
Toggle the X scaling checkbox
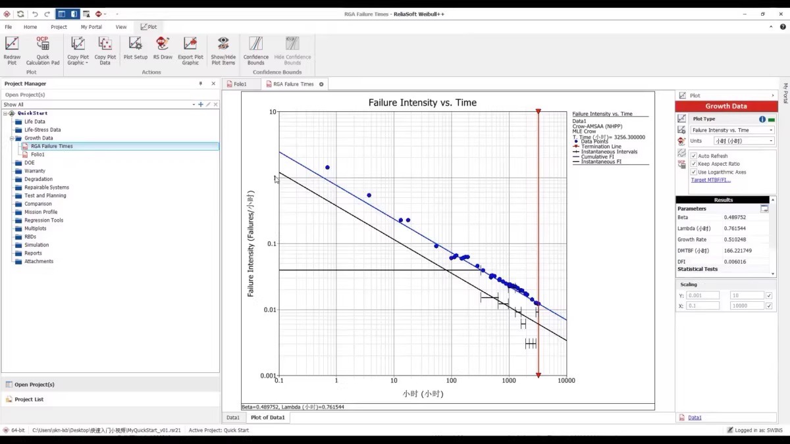pos(769,306)
